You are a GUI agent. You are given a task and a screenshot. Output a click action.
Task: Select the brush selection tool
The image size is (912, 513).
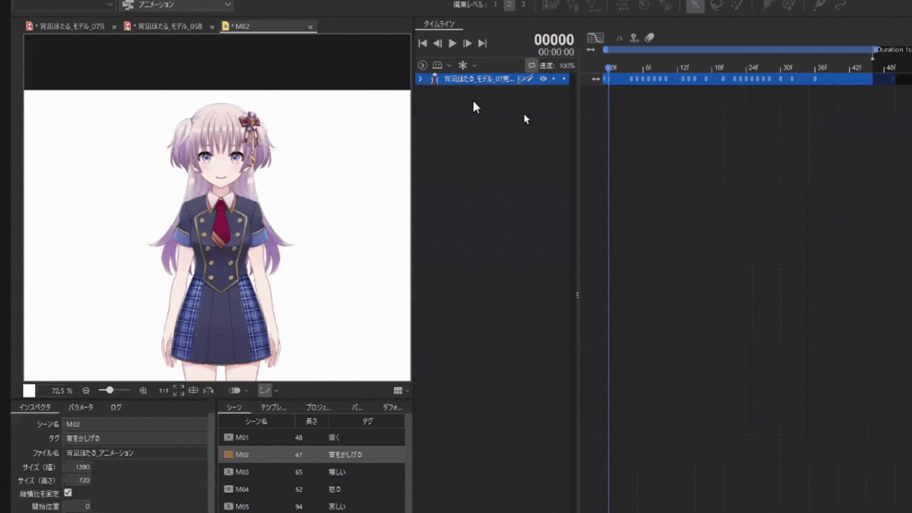coord(737,5)
